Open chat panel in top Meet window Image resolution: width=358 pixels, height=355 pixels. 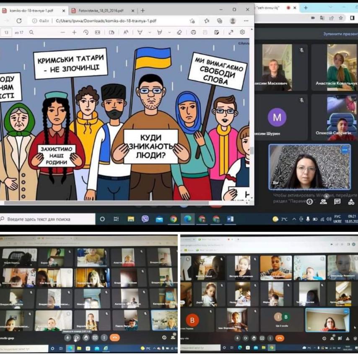(x=337, y=201)
